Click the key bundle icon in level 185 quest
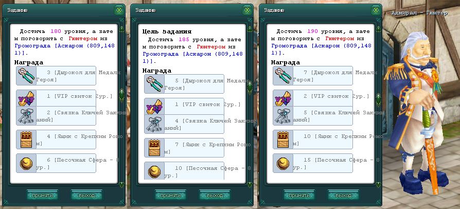 point(154,124)
